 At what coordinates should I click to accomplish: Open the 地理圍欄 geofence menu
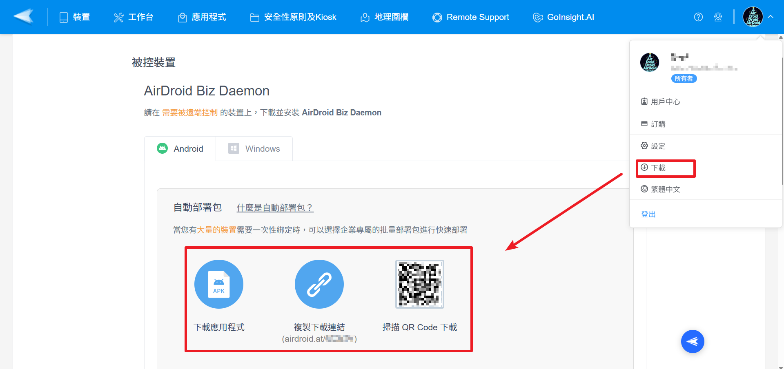click(x=385, y=17)
